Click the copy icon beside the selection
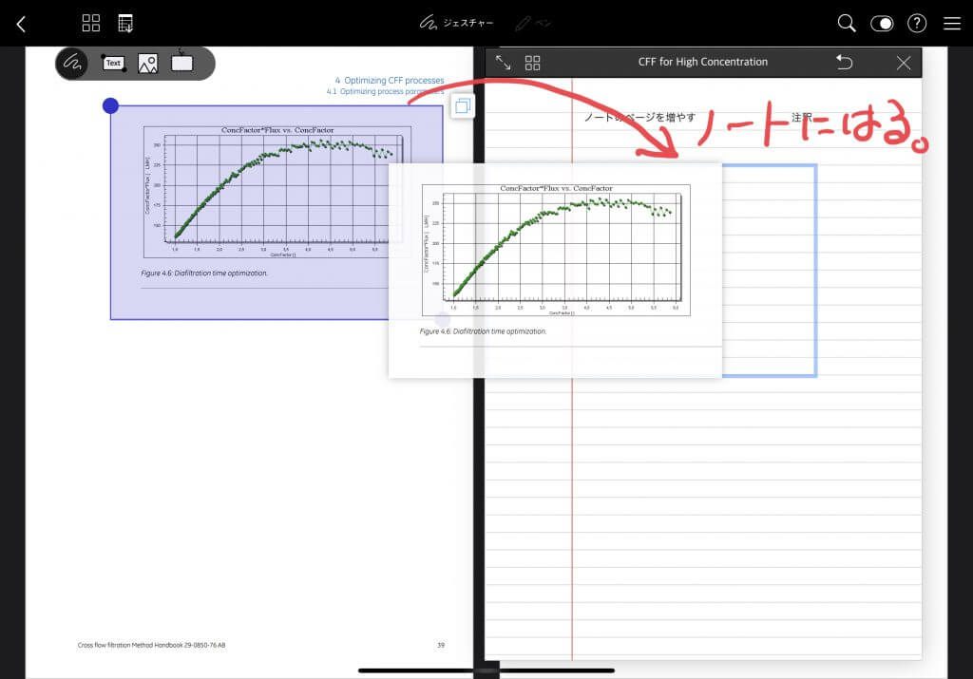The height and width of the screenshot is (679, 973). [x=463, y=106]
